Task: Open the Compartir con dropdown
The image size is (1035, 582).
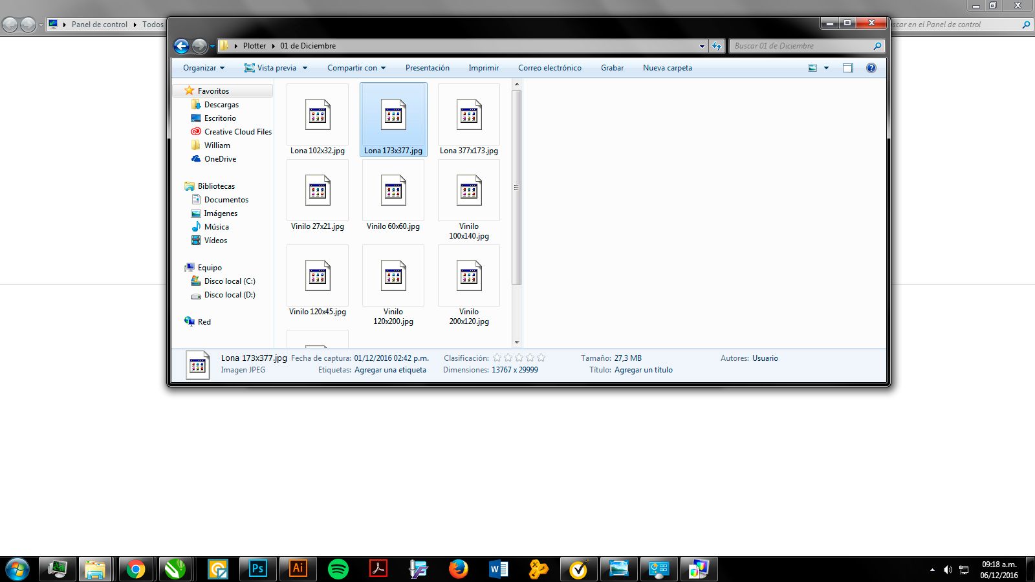Action: [356, 68]
